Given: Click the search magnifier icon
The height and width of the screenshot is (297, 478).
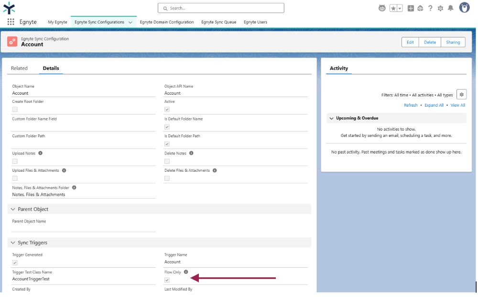Looking at the screenshot, I should pos(165,9).
